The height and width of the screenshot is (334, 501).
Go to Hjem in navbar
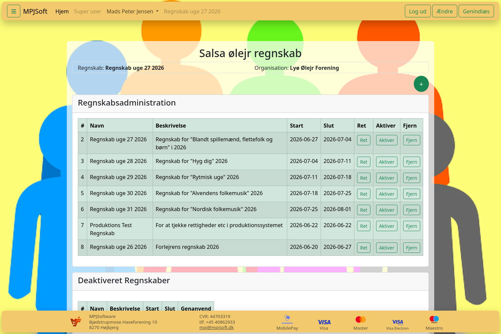pos(62,11)
